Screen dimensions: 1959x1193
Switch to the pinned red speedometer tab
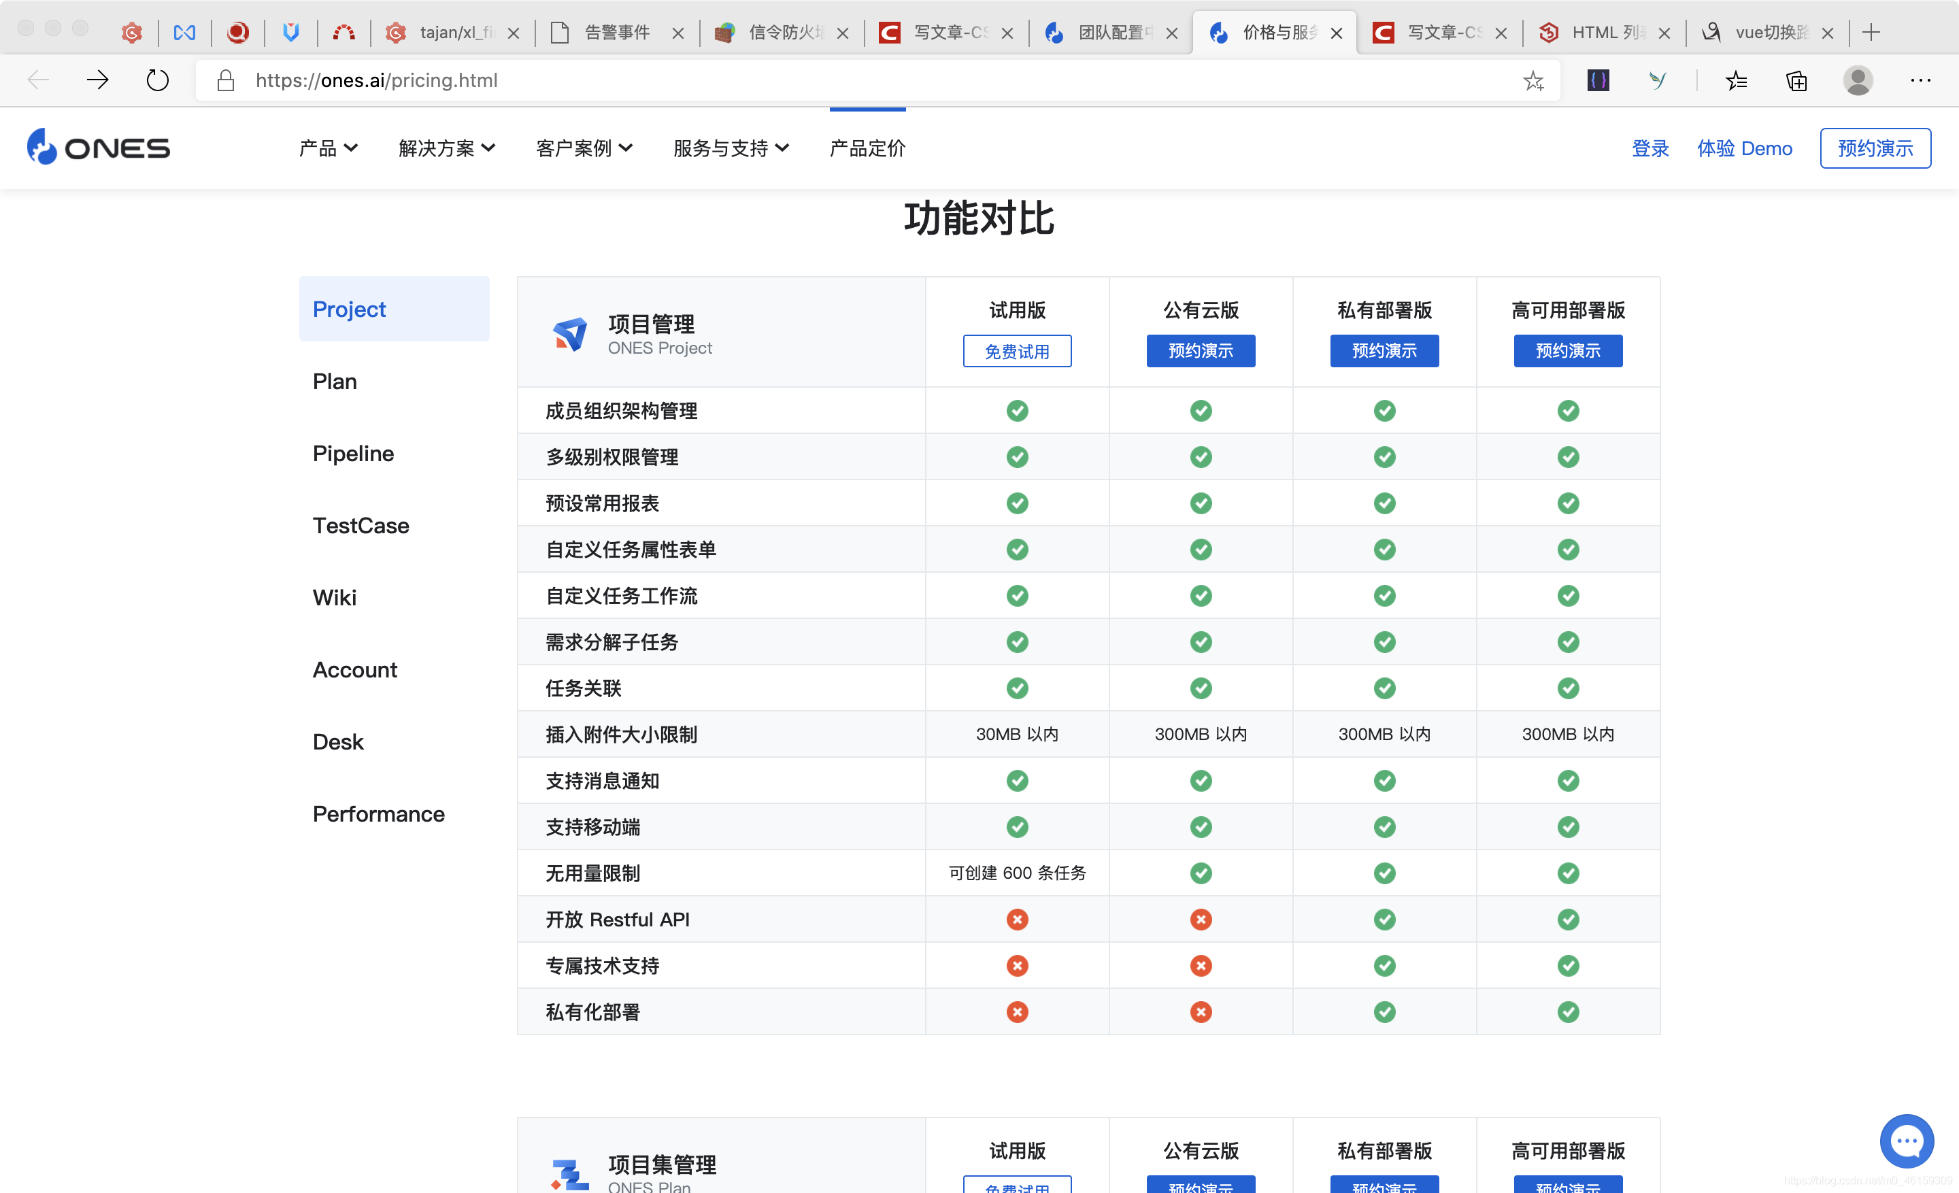[x=344, y=33]
